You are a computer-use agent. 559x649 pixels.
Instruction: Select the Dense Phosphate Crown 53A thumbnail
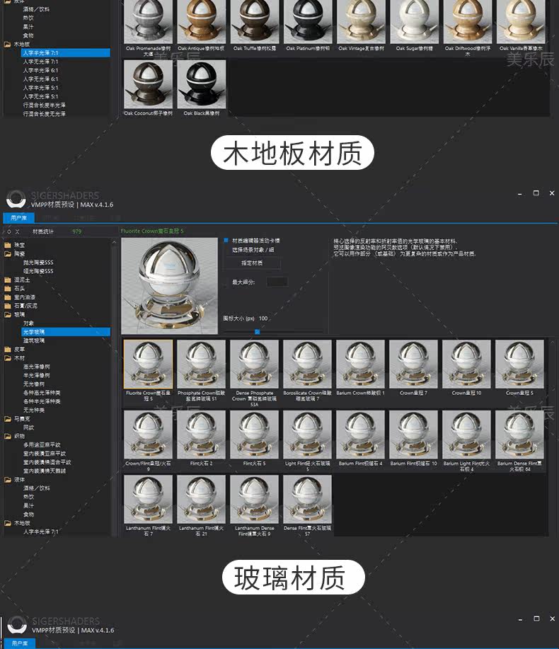click(x=254, y=364)
